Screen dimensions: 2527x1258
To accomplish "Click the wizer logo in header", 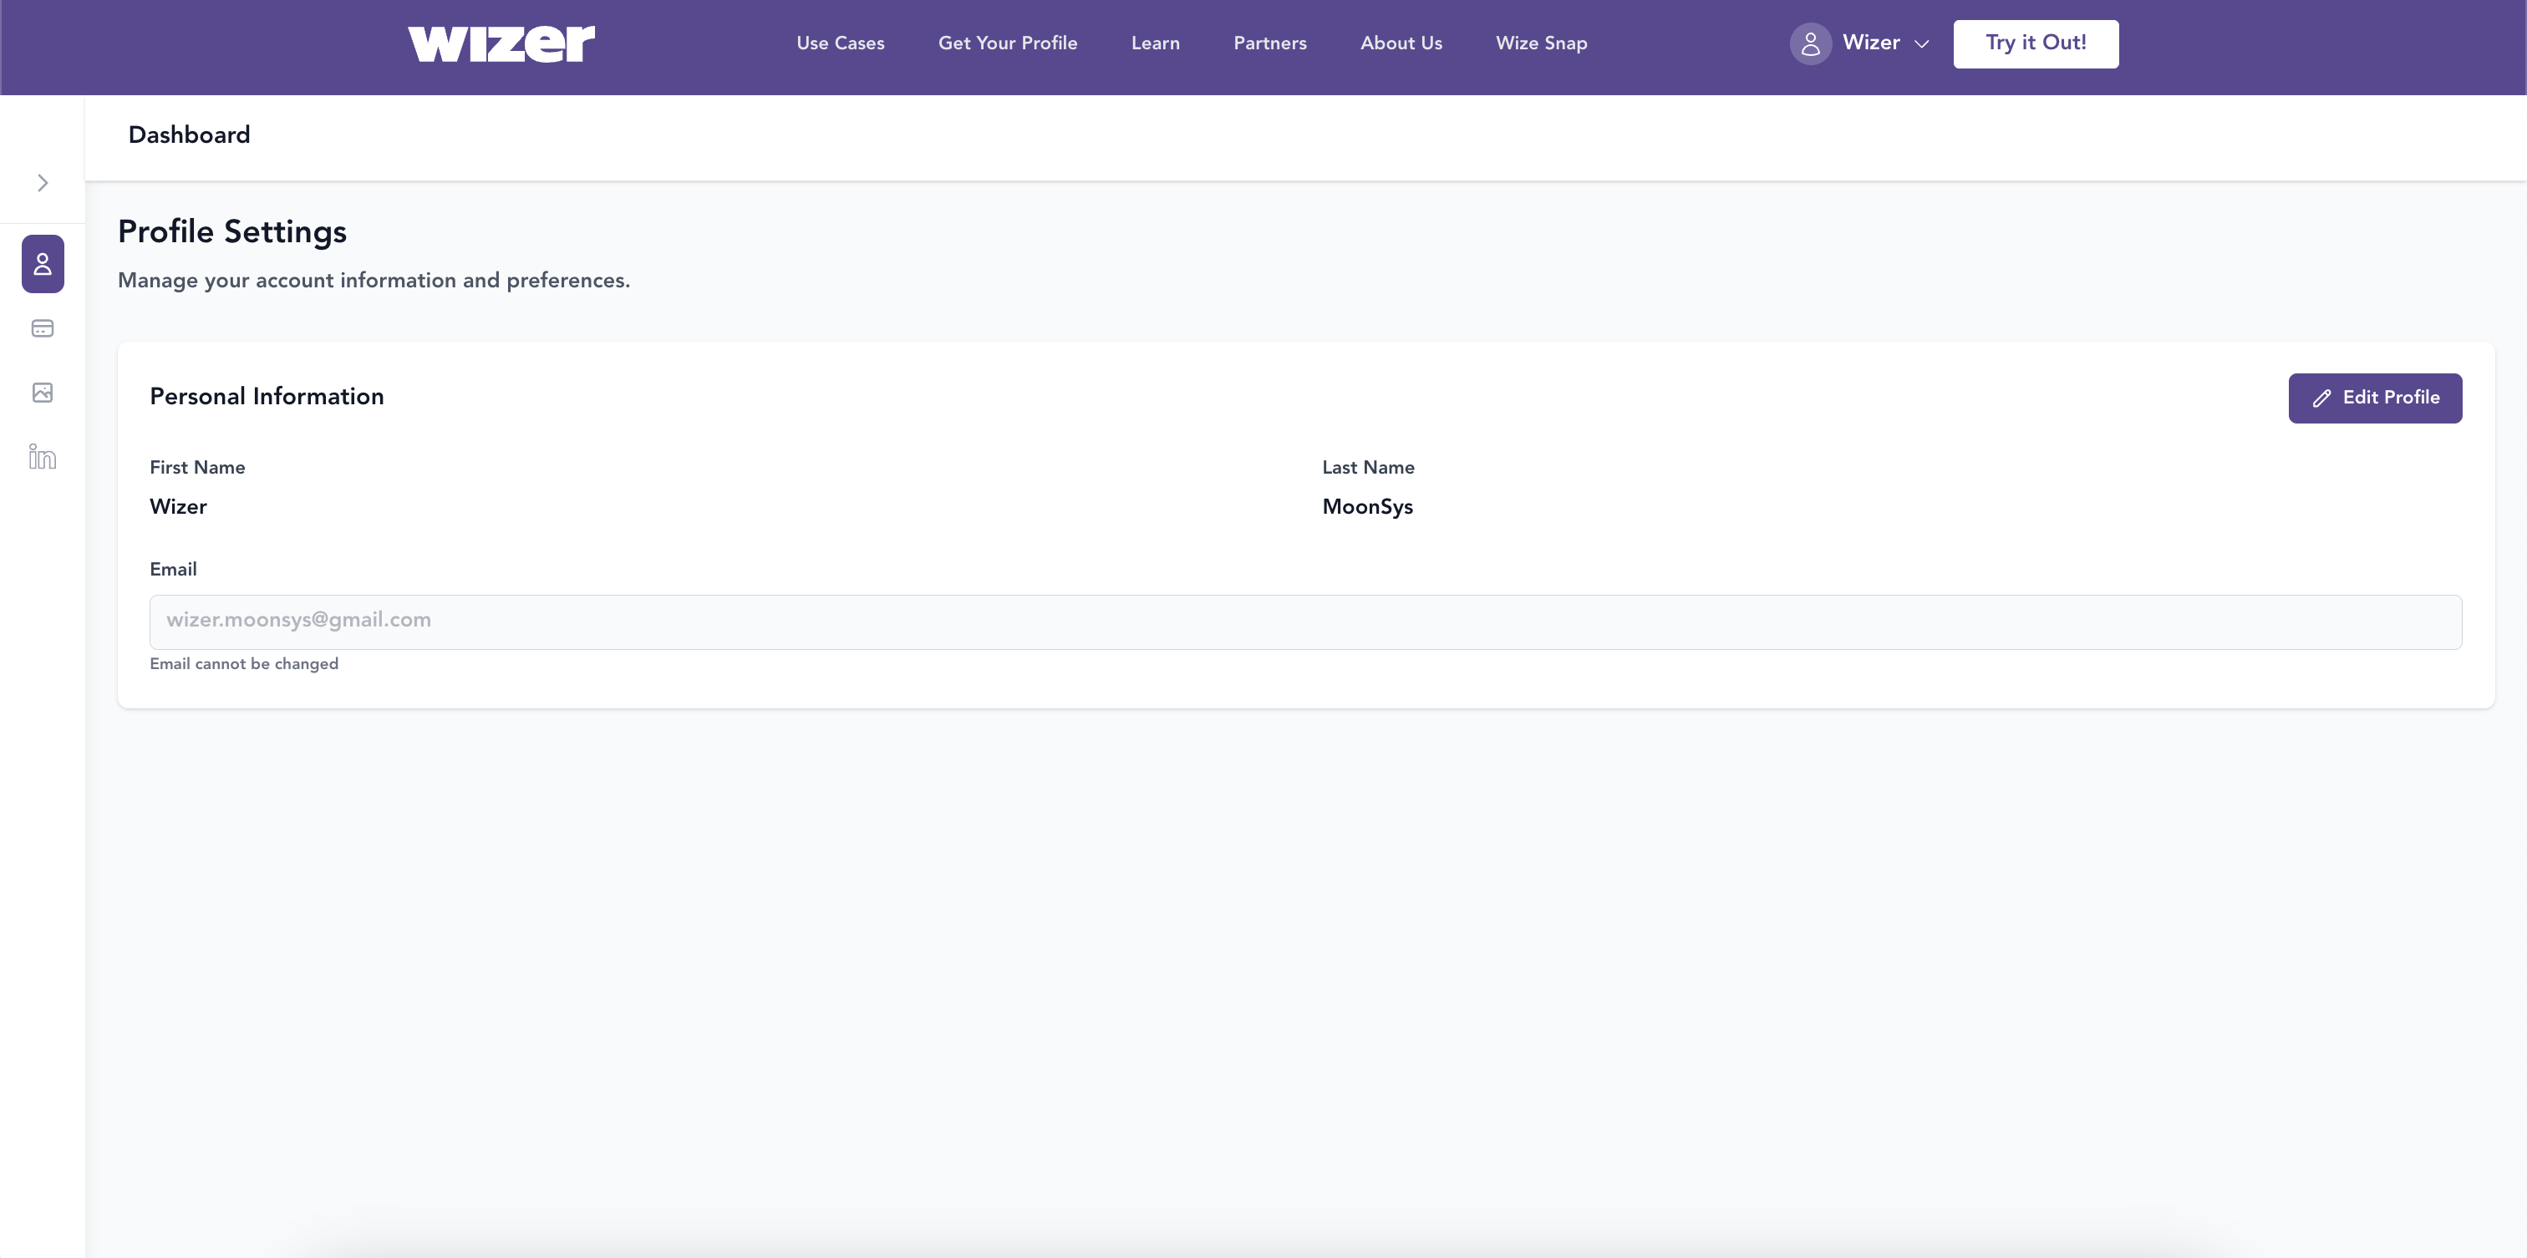I will (501, 43).
